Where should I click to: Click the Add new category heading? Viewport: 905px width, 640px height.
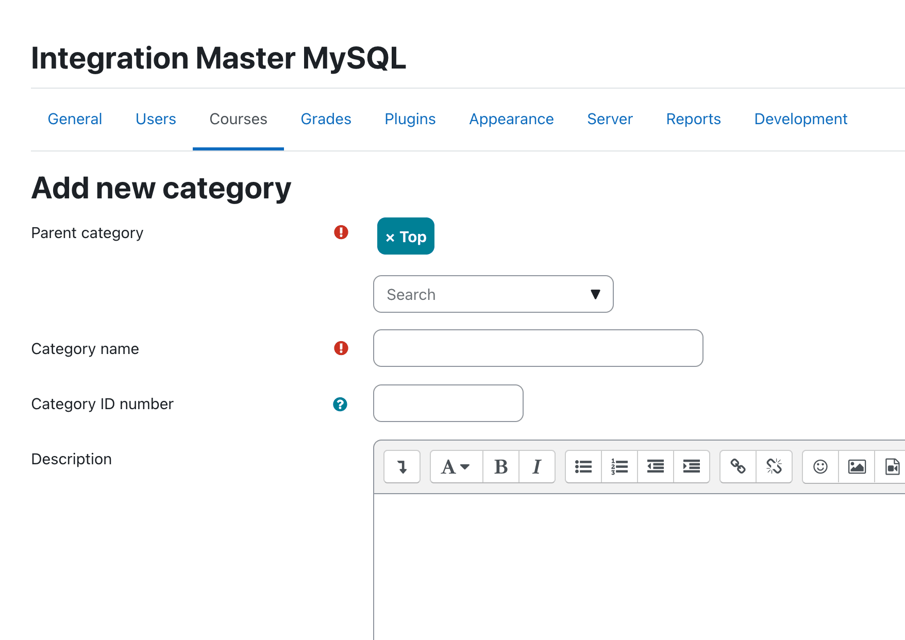[161, 188]
